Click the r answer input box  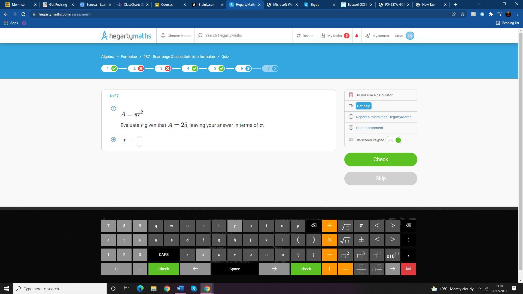pyautogui.click(x=139, y=141)
